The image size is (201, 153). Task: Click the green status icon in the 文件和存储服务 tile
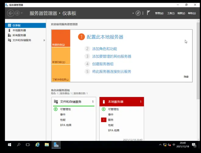56,109
